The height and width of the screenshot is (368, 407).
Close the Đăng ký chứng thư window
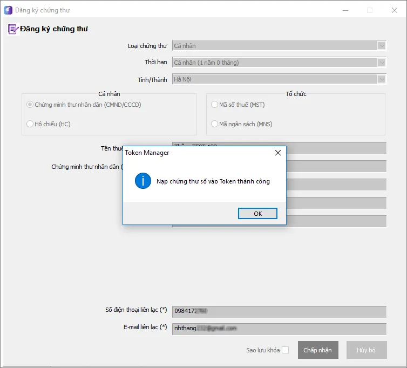pyautogui.click(x=395, y=10)
